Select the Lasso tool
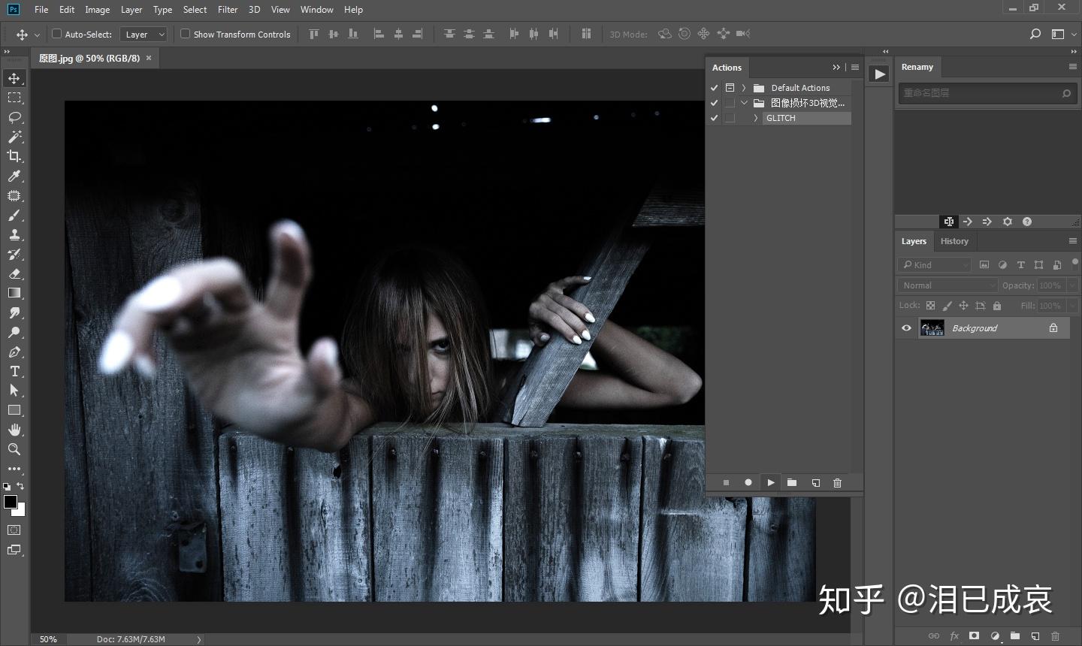Viewport: 1082px width, 646px height. coord(14,117)
